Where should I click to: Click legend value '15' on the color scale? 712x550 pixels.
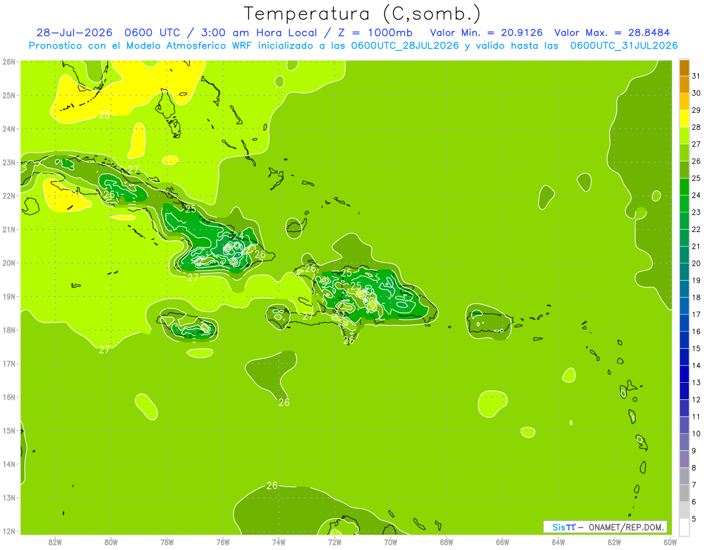coord(697,349)
